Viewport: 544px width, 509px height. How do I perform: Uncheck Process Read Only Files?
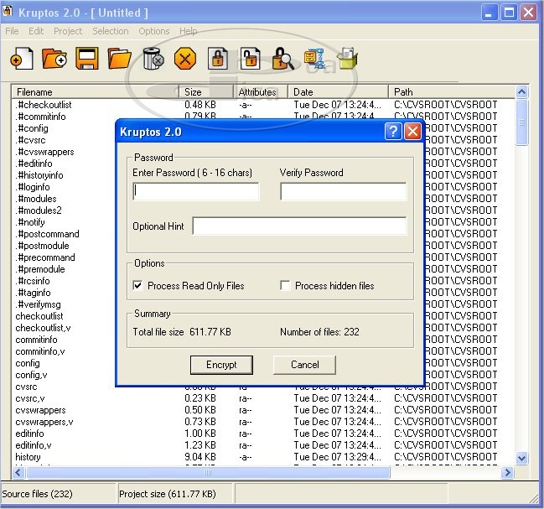(x=137, y=286)
